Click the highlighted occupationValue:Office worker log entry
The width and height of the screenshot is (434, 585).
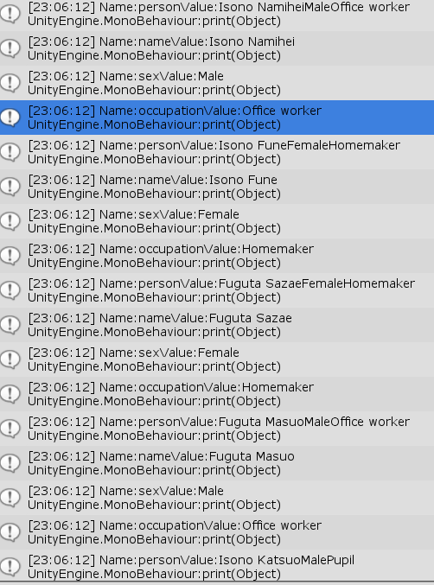coord(217,118)
